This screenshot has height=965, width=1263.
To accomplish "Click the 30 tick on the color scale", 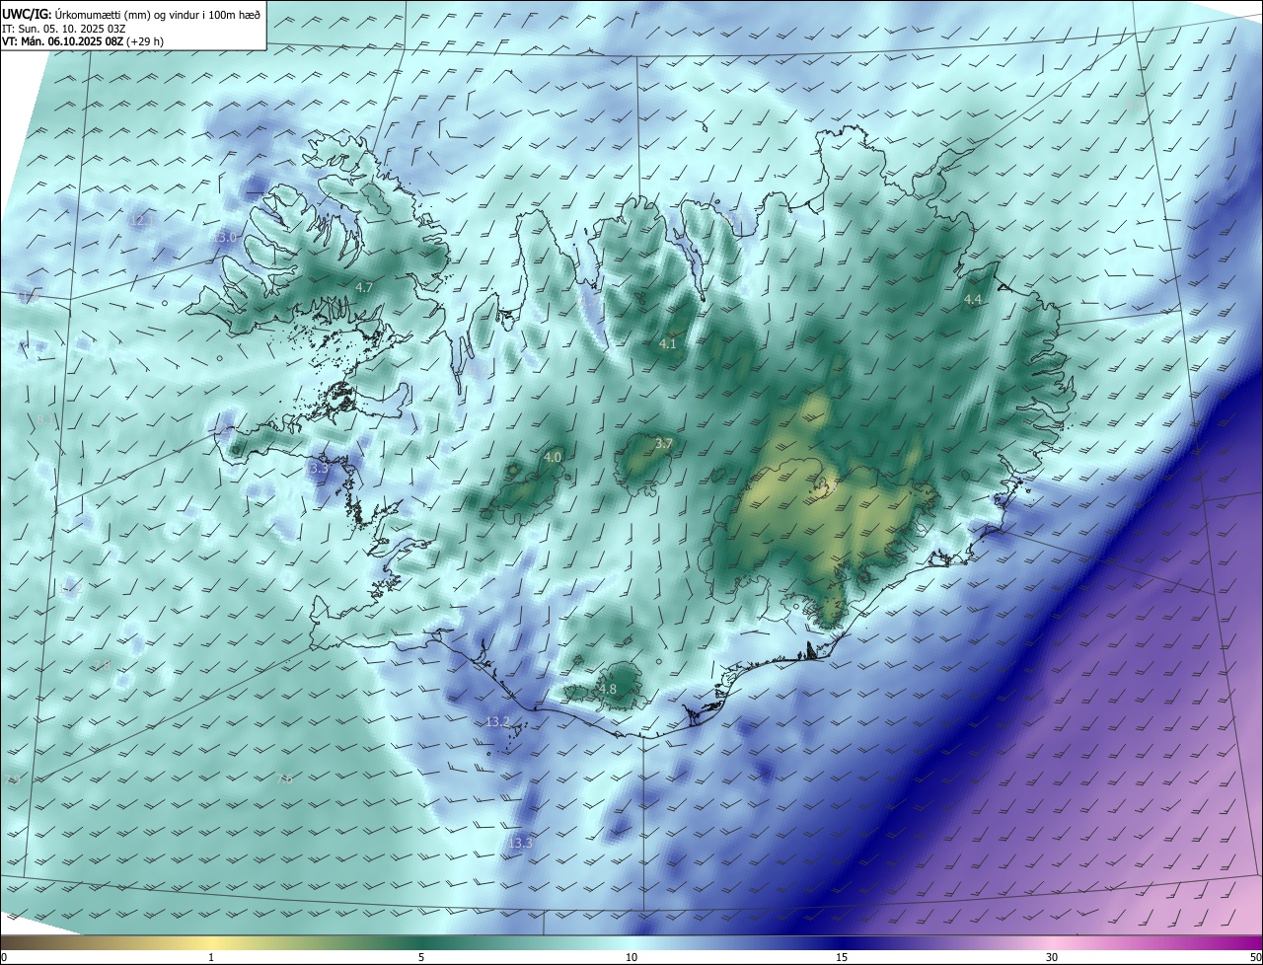I will click(1052, 958).
